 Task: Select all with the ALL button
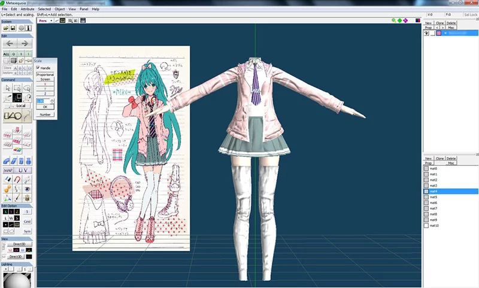tap(6, 54)
